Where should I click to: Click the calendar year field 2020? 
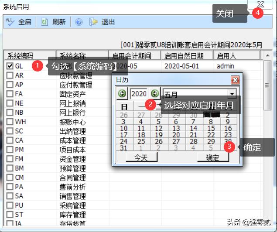139,94
